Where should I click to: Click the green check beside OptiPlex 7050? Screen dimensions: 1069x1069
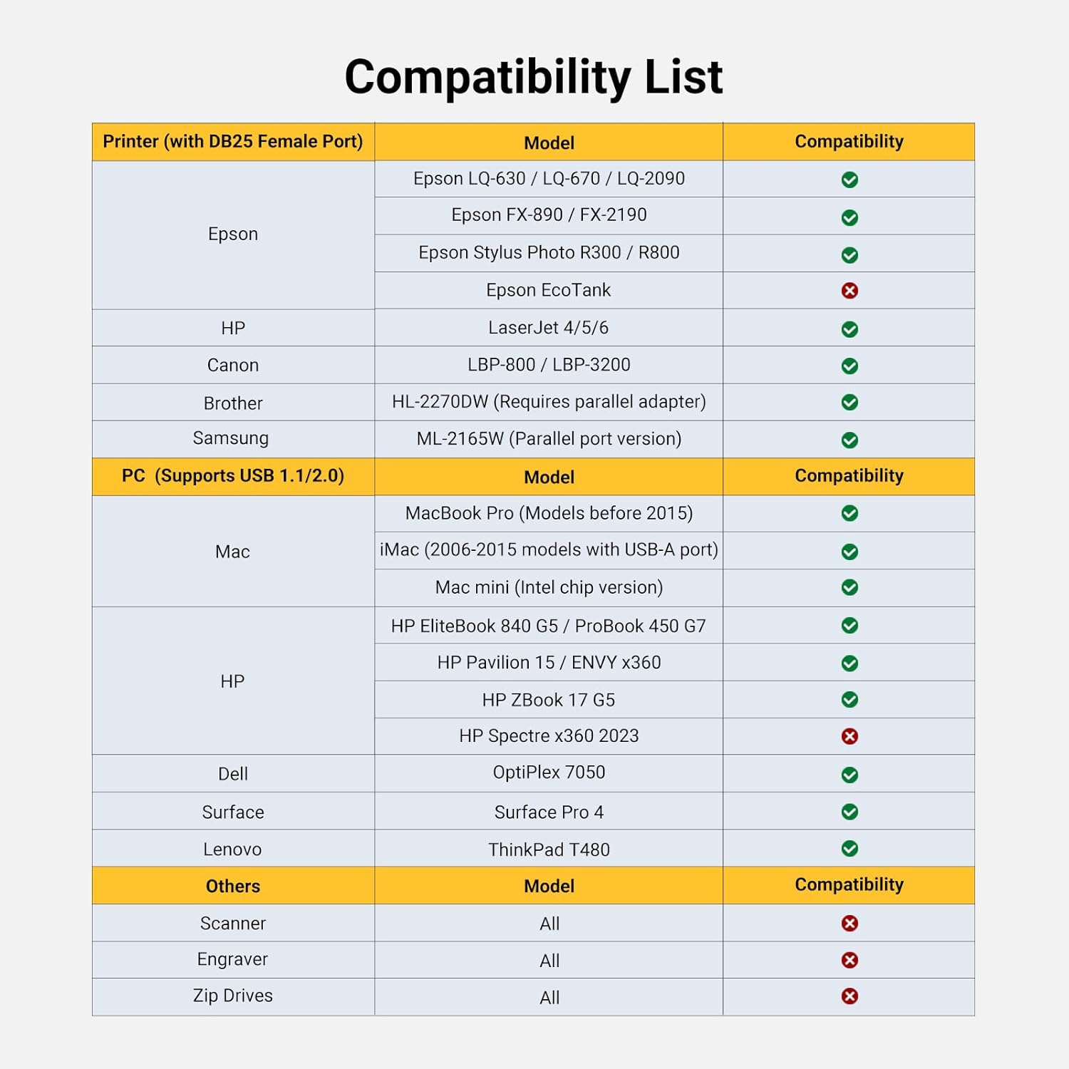(x=849, y=775)
